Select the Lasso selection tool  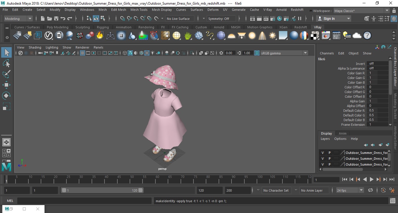(x=6, y=63)
